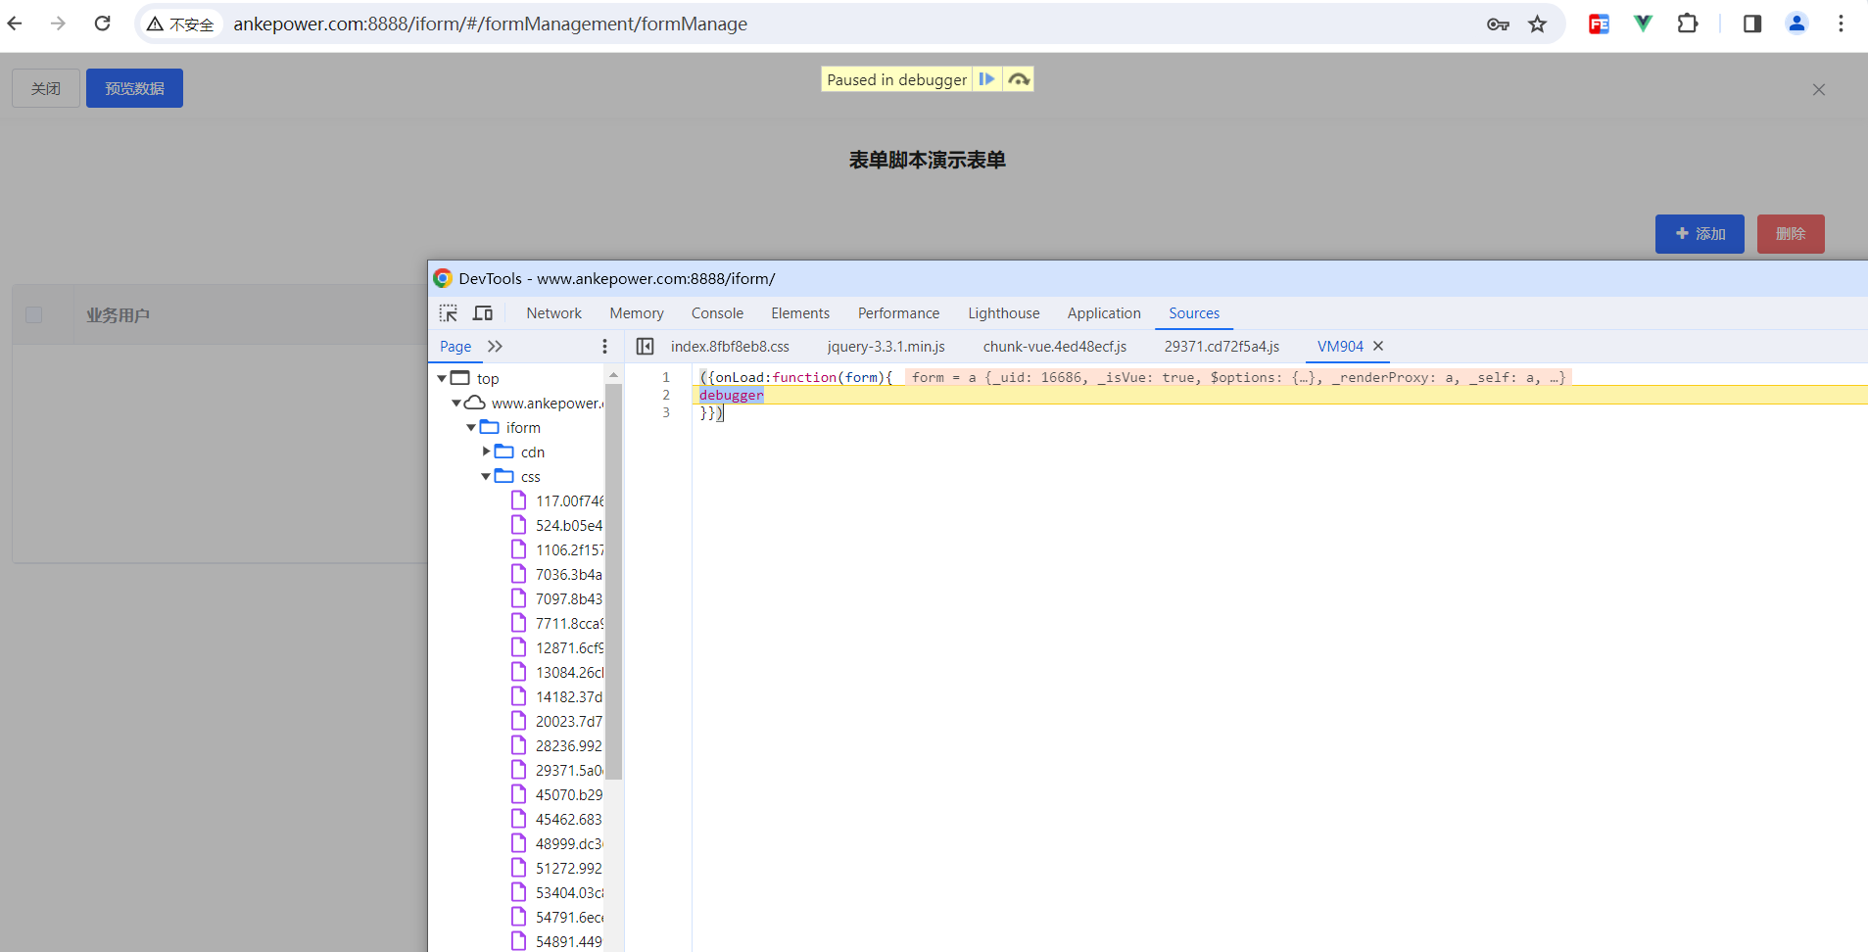Image resolution: width=1868 pixels, height=952 pixels.
Task: Bookmark this page with star icon
Action: [1538, 24]
